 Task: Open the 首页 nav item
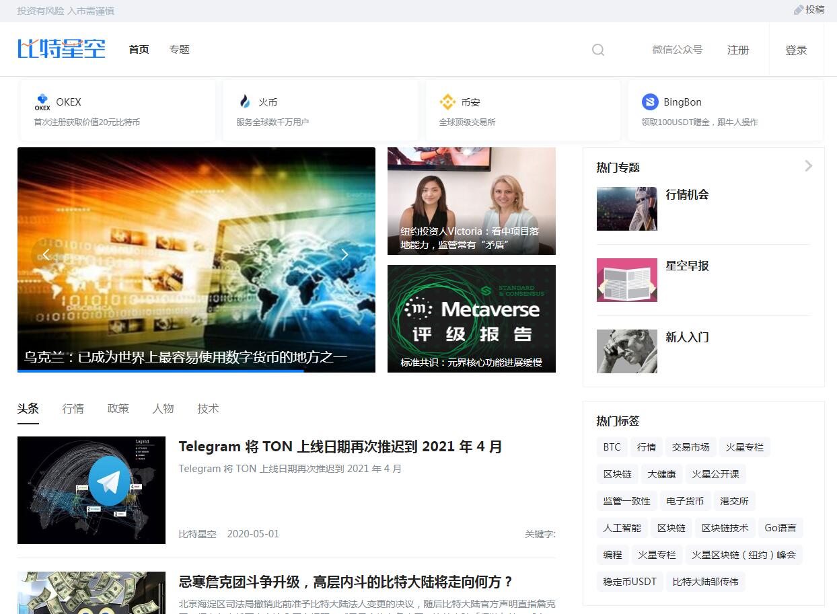139,50
